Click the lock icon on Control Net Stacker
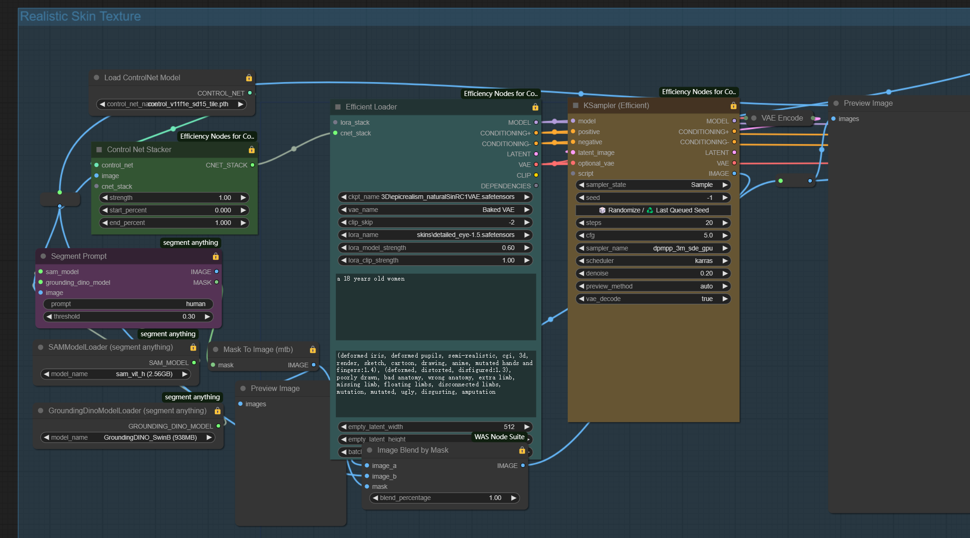970x538 pixels. click(x=251, y=150)
